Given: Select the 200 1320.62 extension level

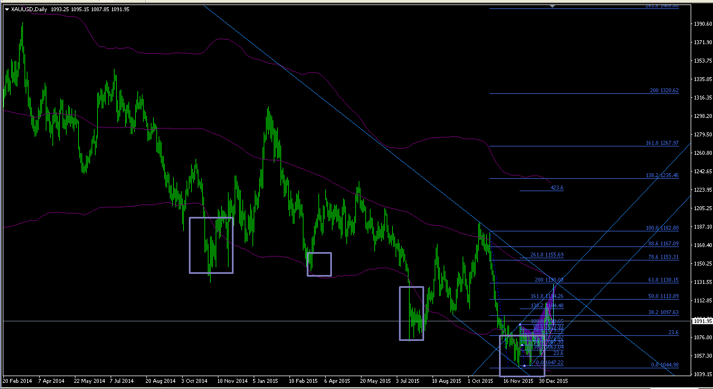Looking at the screenshot, I should pos(664,90).
